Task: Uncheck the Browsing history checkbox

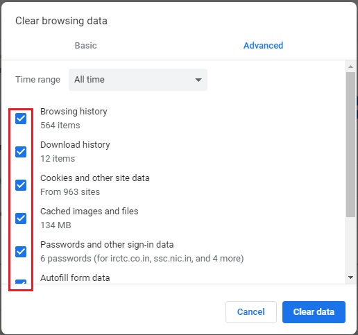Action: pyautogui.click(x=21, y=119)
